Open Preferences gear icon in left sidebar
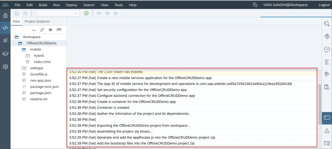Viewport: 332px width, 149px height. 5,67
